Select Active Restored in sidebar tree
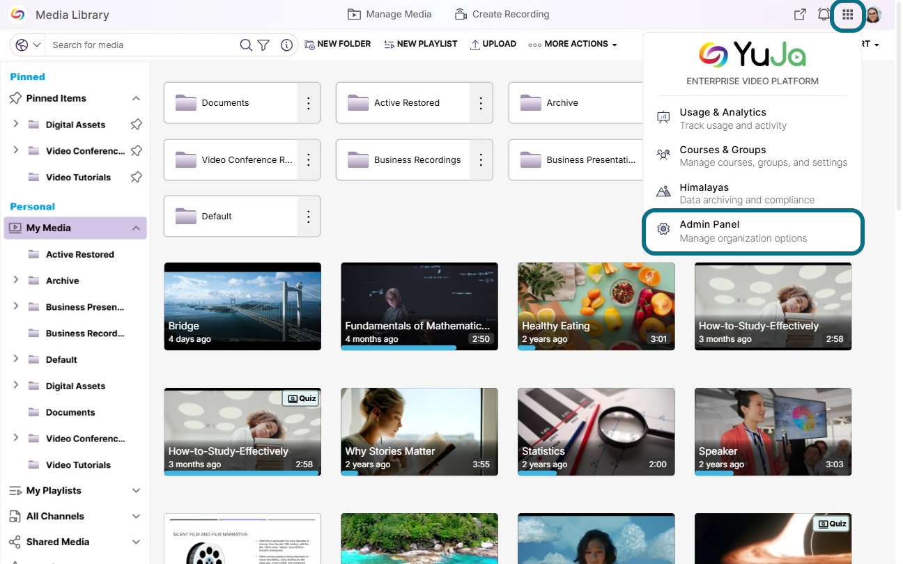The image size is (903, 564). (x=79, y=254)
